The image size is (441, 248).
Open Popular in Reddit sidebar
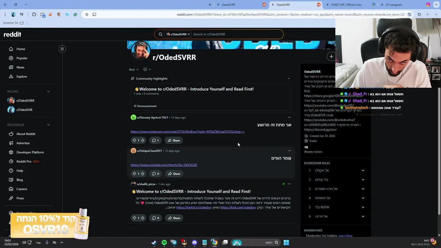22,58
